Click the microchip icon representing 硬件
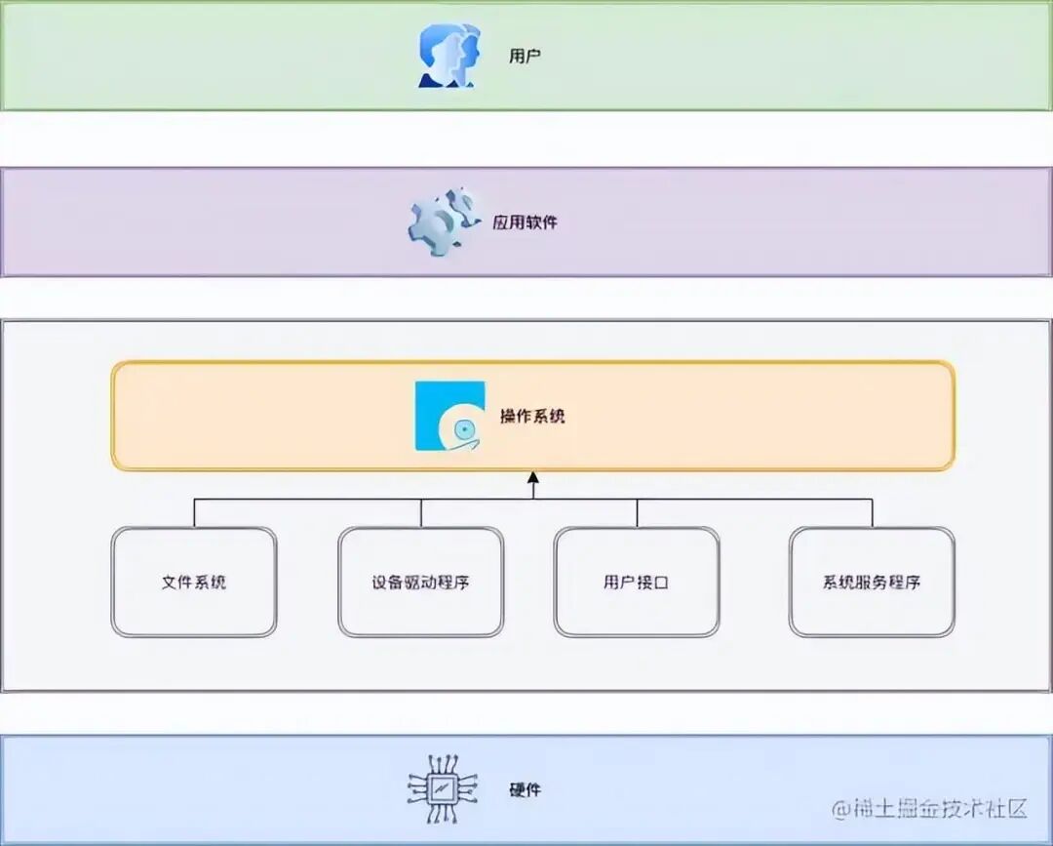This screenshot has width=1053, height=846. coord(444,790)
